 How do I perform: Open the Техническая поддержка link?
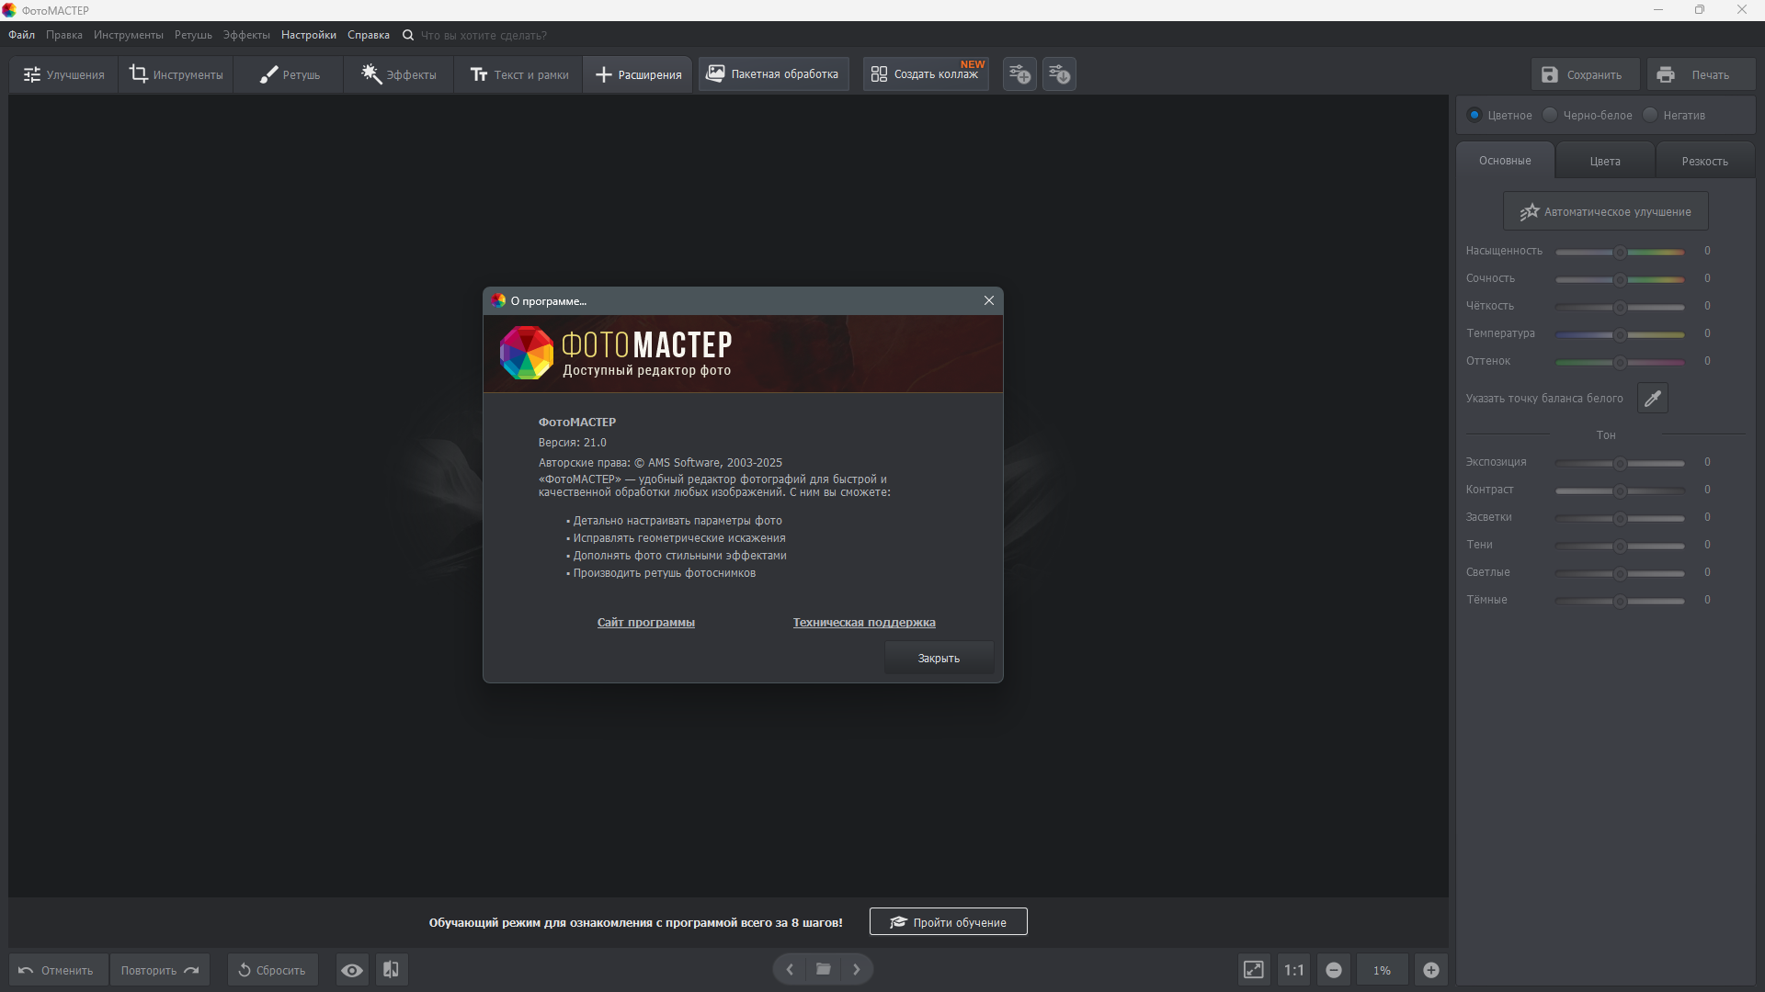point(864,622)
